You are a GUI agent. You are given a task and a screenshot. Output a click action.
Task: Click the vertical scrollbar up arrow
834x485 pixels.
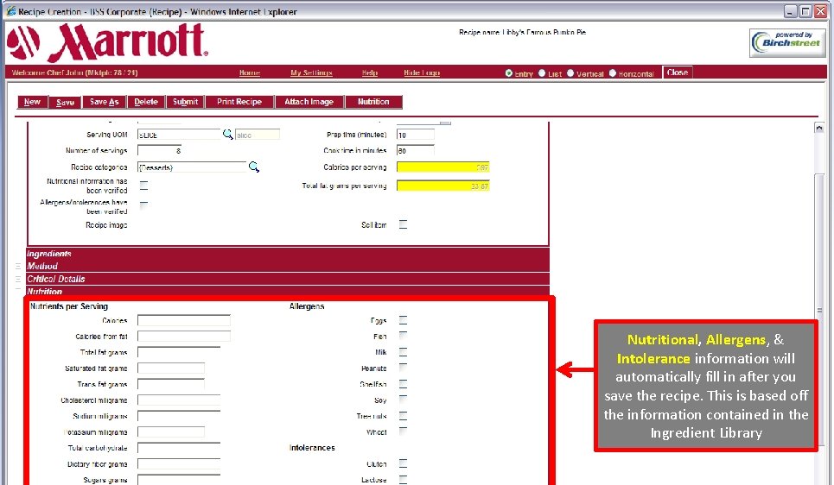[x=819, y=128]
